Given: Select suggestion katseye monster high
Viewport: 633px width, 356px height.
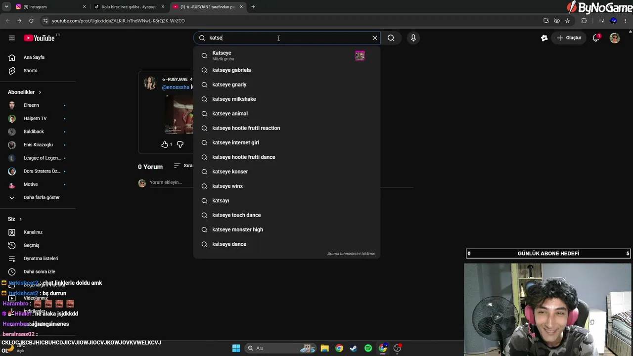Looking at the screenshot, I should coord(287,229).
